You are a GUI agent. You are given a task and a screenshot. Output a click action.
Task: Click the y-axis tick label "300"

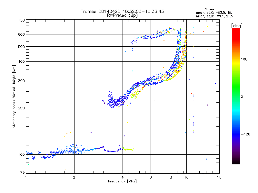21,81
